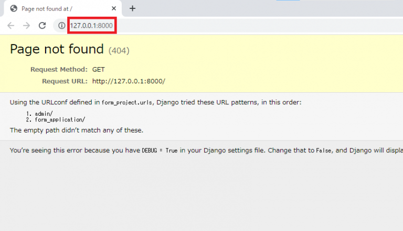
Task: Click the browser Back arrow
Action: tap(10, 26)
